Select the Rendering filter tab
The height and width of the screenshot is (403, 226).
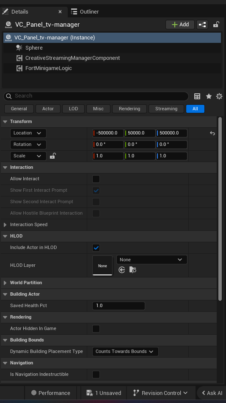129,109
